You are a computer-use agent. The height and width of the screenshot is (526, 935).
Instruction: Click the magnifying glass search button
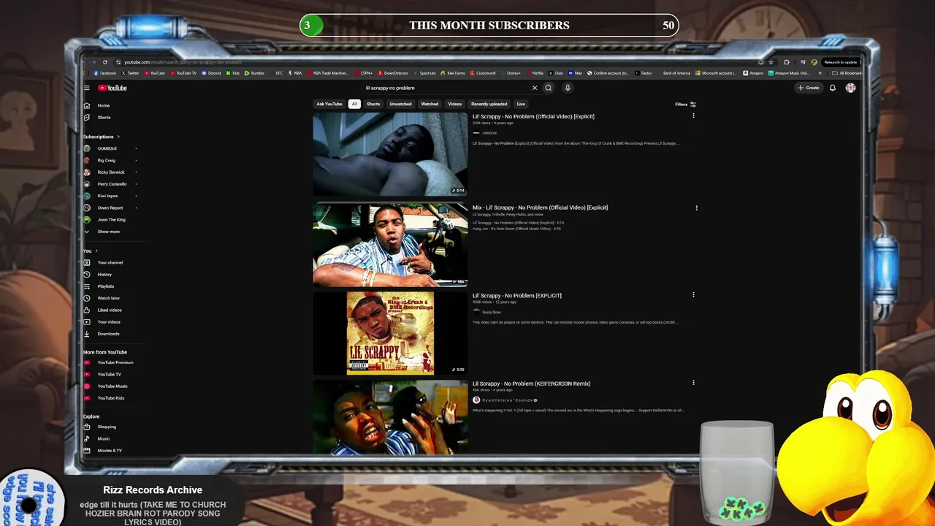(549, 88)
